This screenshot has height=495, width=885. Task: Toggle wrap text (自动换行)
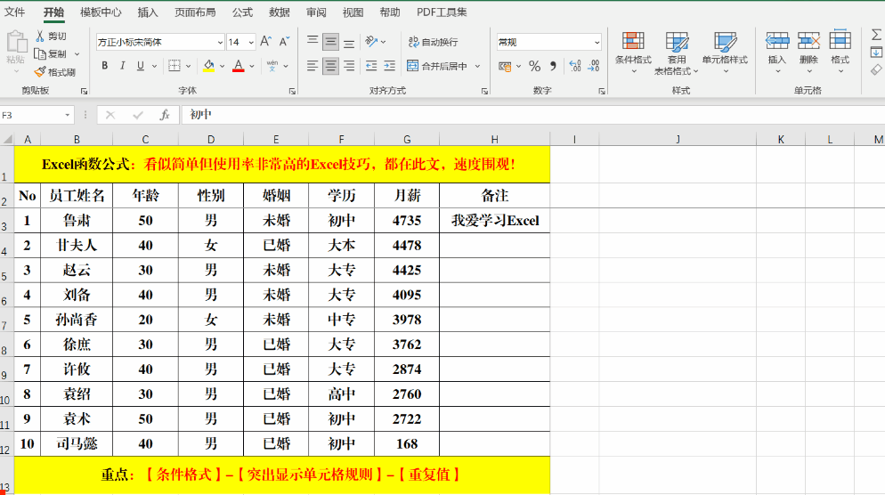click(x=433, y=42)
